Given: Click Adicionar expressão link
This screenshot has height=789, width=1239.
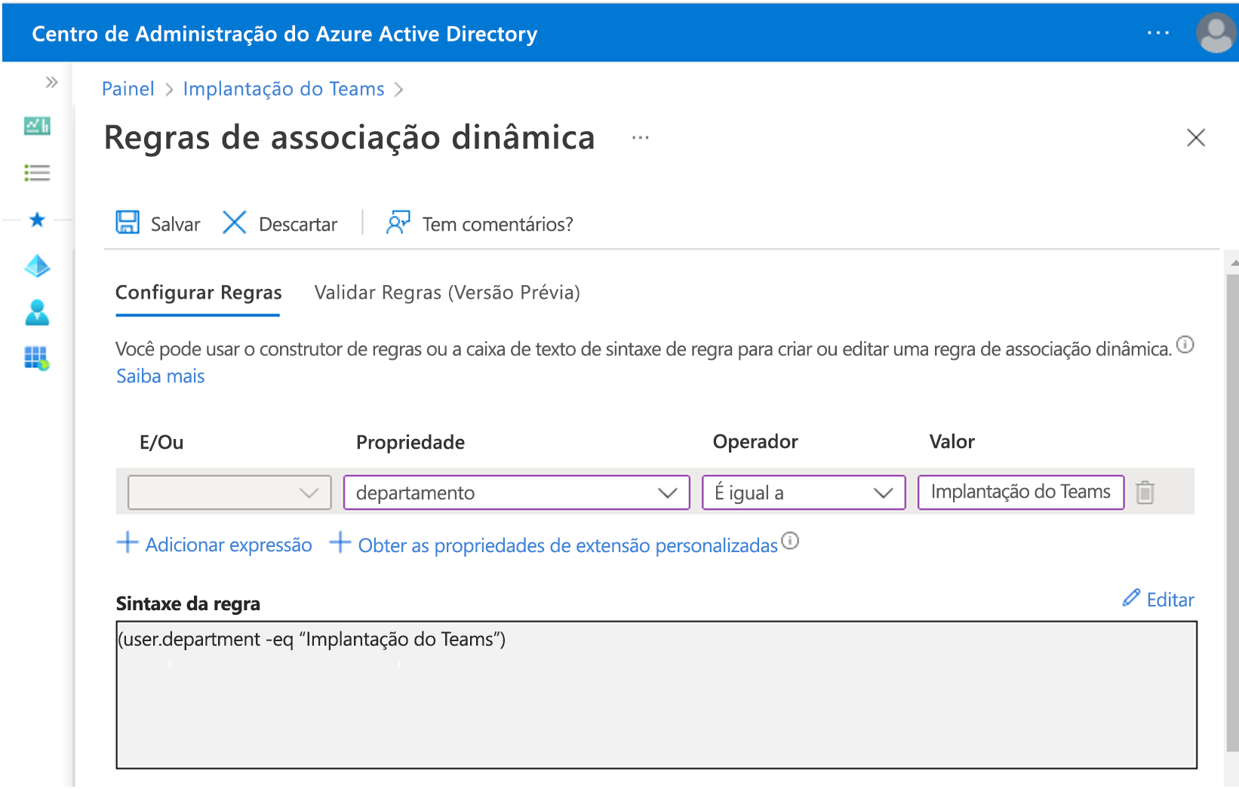Looking at the screenshot, I should pos(214,544).
